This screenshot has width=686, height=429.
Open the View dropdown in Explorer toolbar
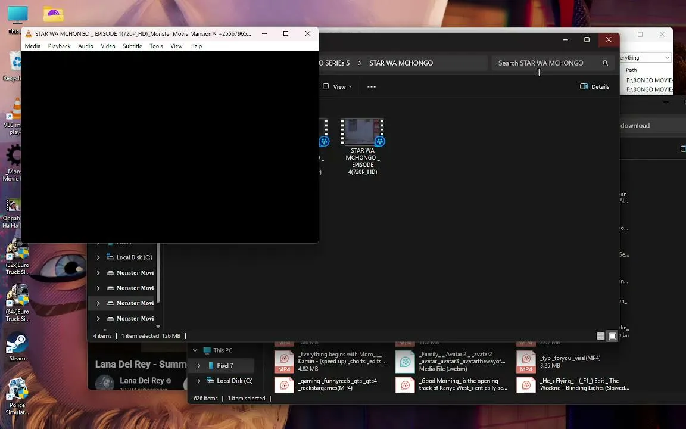click(337, 86)
